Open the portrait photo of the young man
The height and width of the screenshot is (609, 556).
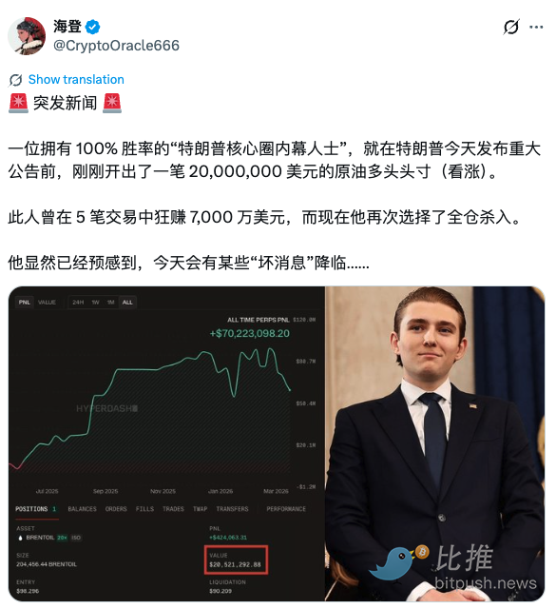pos(434,443)
